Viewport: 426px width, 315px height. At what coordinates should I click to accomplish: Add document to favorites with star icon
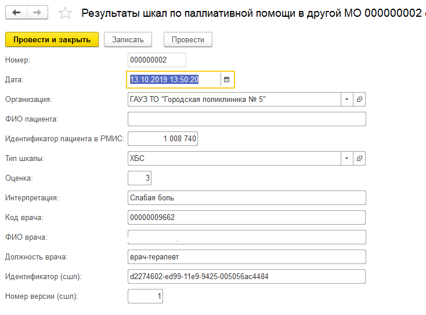pos(66,13)
